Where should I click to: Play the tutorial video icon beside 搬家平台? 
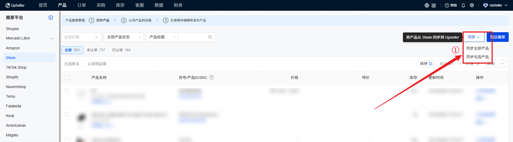[51, 18]
